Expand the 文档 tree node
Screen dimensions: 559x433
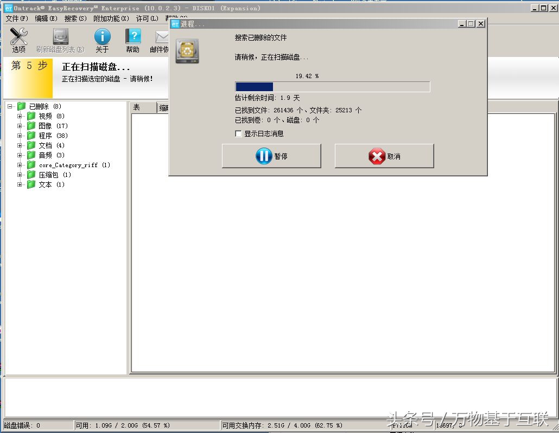(20, 145)
